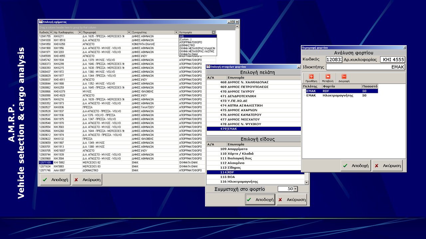Click Αποδοχή in the cargo description window
Viewport: 426px width, 239px height.
(x=355, y=165)
